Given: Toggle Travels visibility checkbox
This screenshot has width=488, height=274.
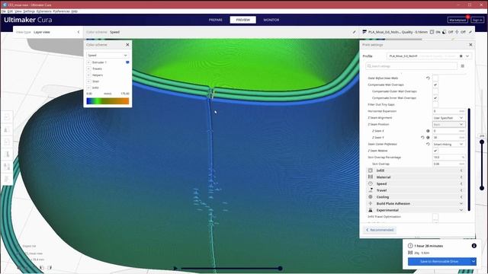Looking at the screenshot, I should pyautogui.click(x=88, y=68).
